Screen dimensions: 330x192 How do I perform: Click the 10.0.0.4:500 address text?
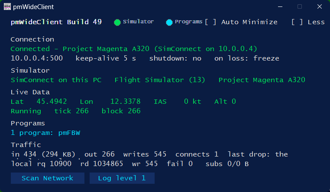37,58
